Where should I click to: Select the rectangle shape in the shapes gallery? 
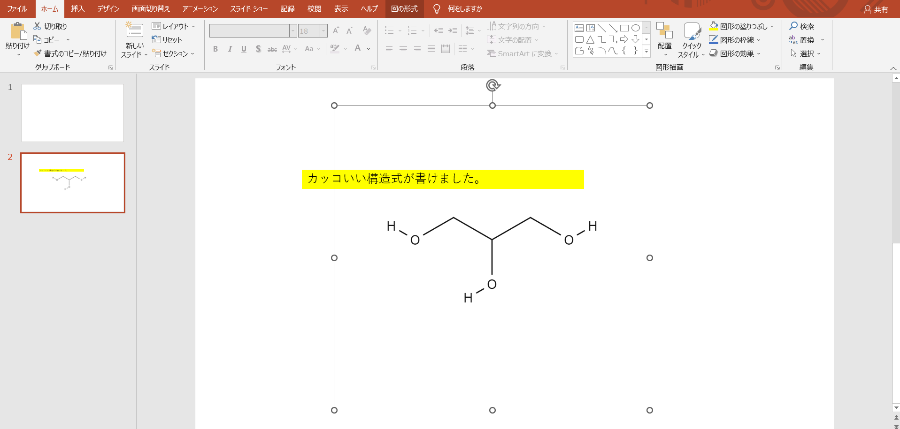[624, 28]
